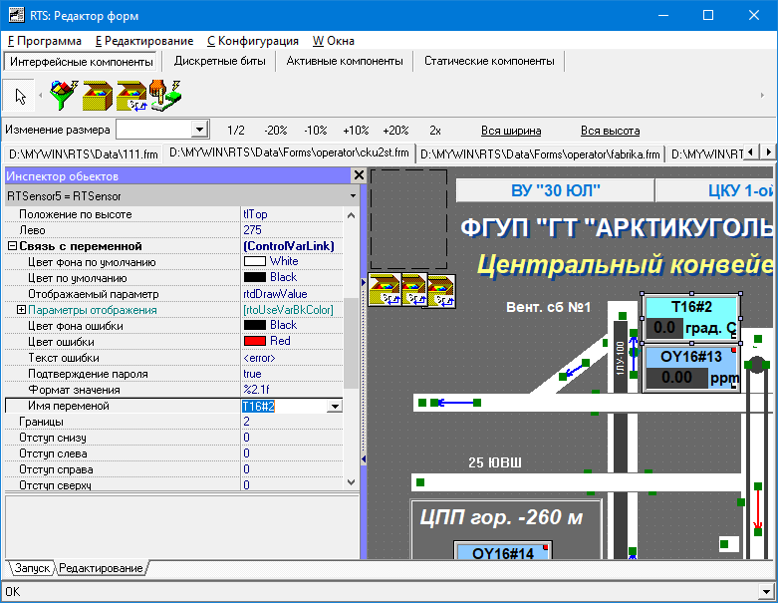Pick the green funnel component icon

(64, 95)
